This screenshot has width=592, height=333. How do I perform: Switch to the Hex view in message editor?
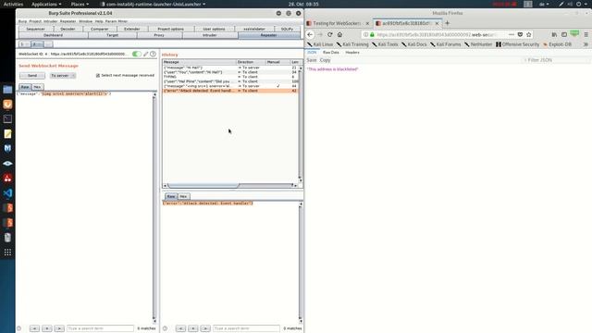point(37,87)
